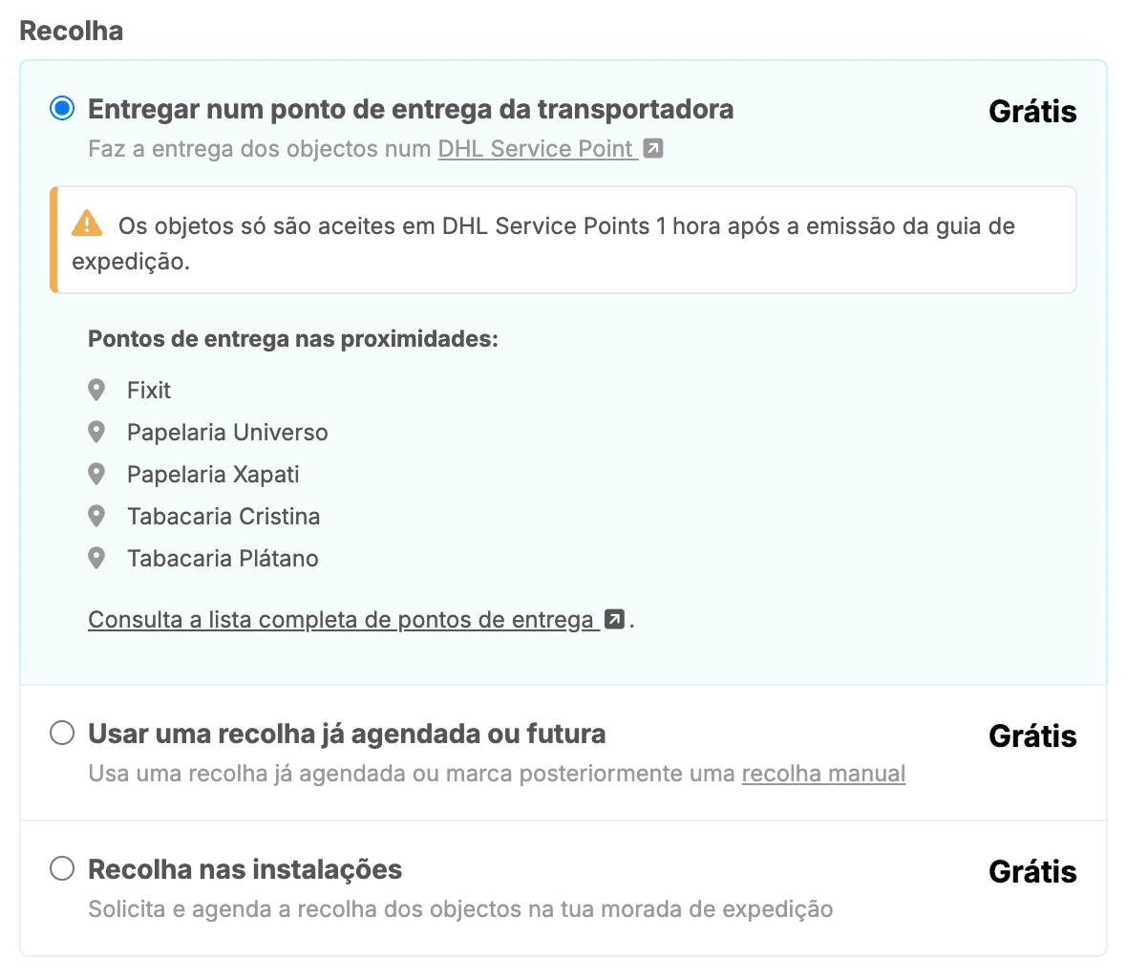Click the pin icon beside Papelaria Xapati
This screenshot has width=1127, height=980.
point(96,474)
